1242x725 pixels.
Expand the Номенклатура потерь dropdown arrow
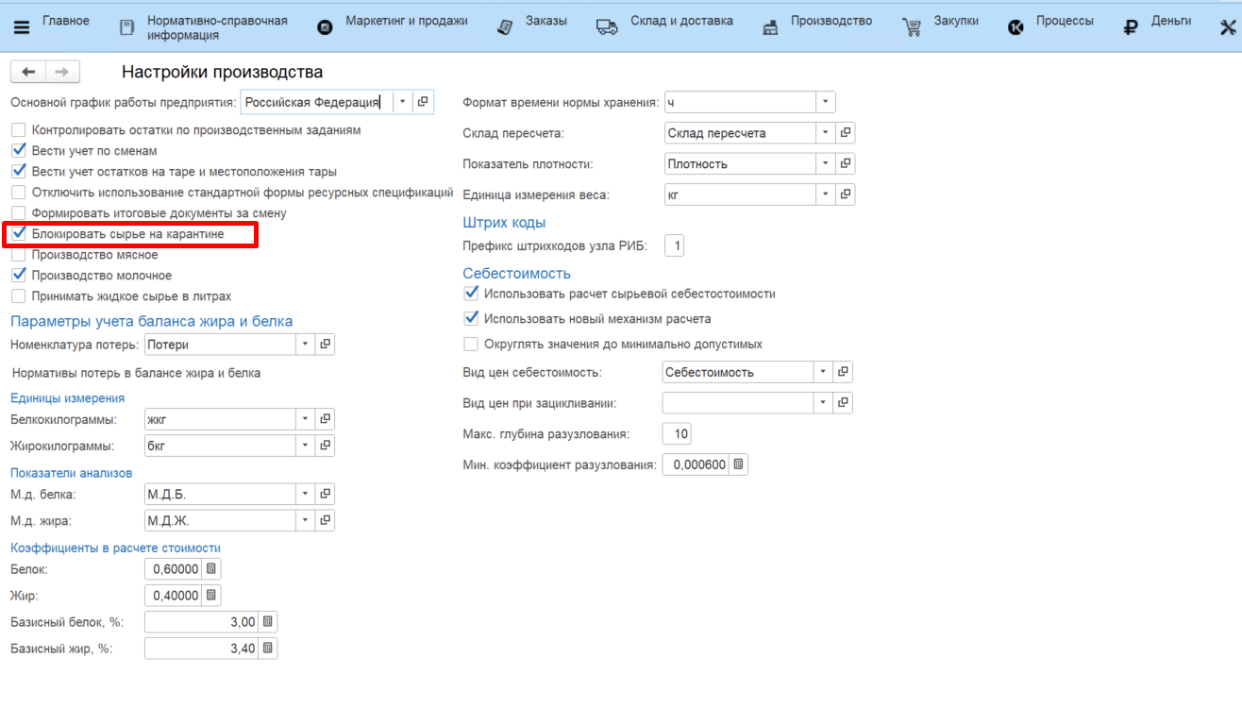click(305, 345)
